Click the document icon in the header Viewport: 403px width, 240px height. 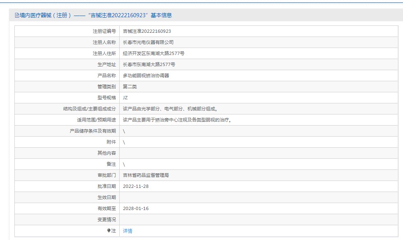point(17,16)
